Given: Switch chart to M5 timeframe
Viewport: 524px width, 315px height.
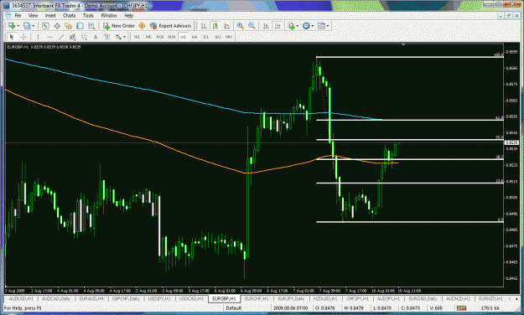Looking at the screenshot, I should pos(148,37).
